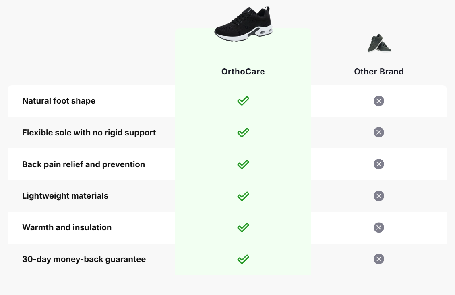Viewport: 455px width, 295px height.
Task: Click gray X icon for Natural foot shape
Action: [379, 101]
